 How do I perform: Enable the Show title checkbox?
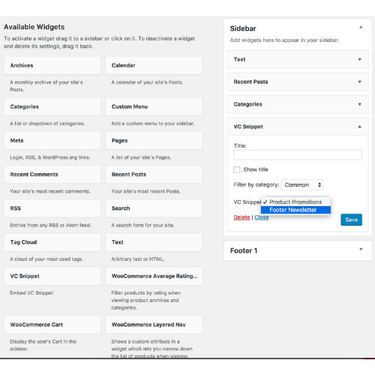[x=237, y=169]
